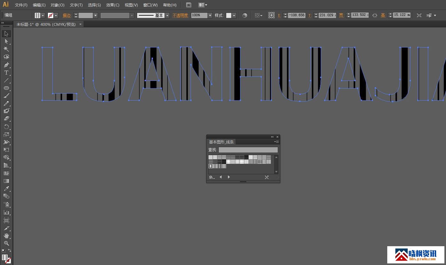Expand the stroke weight dropdown
Viewport: 446px width, 265px height.
tap(95, 15)
